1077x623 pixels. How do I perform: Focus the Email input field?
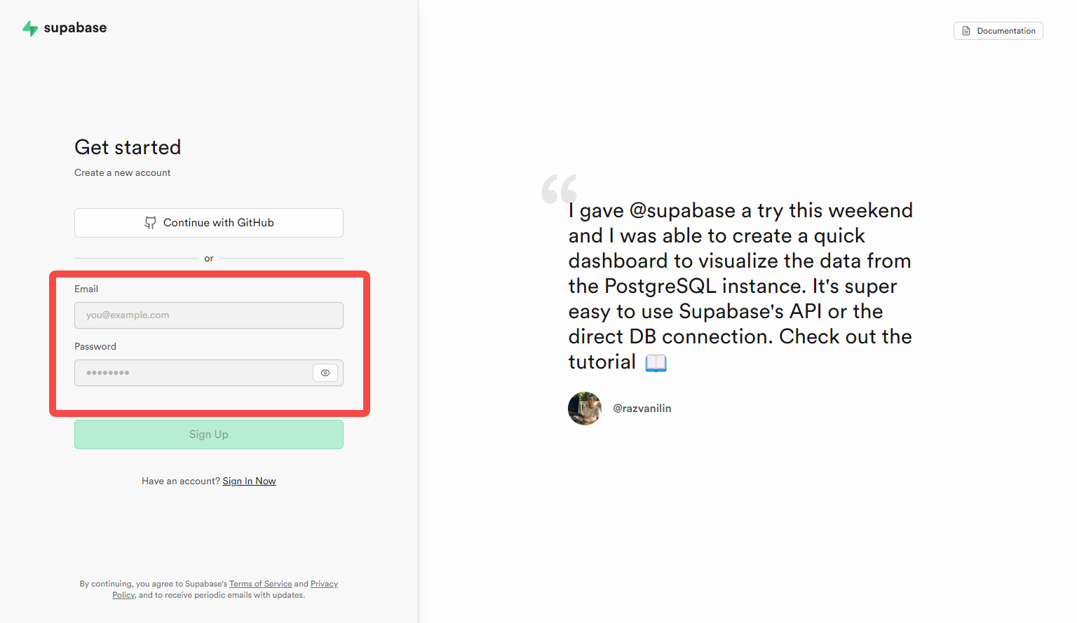[x=209, y=315]
